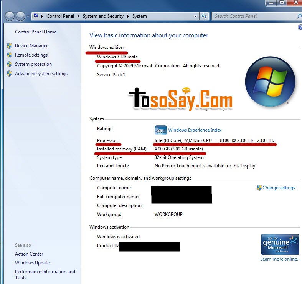302x284 pixels.
Task: Click the Change settings link
Action: (x=279, y=188)
